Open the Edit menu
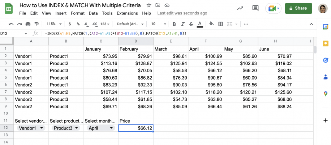Viewport: 331px width, 145px height. pos(34,13)
